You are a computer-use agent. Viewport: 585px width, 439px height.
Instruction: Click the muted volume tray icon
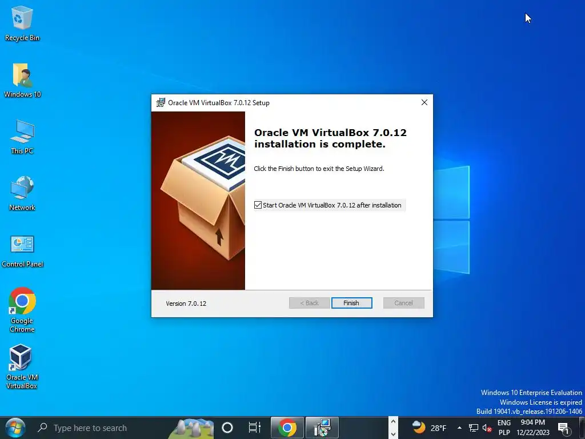coord(487,428)
